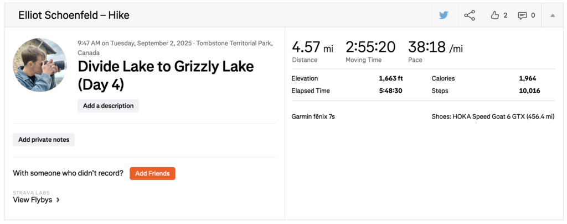This screenshot has height=224, width=567.
Task: Click Add a description button
Action: (108, 106)
